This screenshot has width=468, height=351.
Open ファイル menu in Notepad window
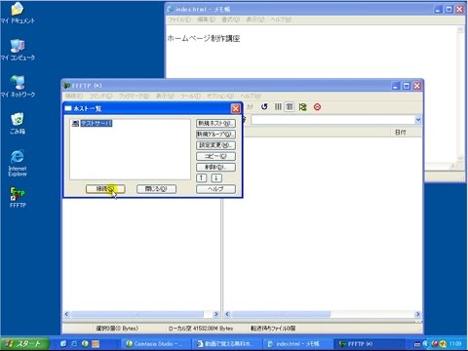[x=179, y=19]
